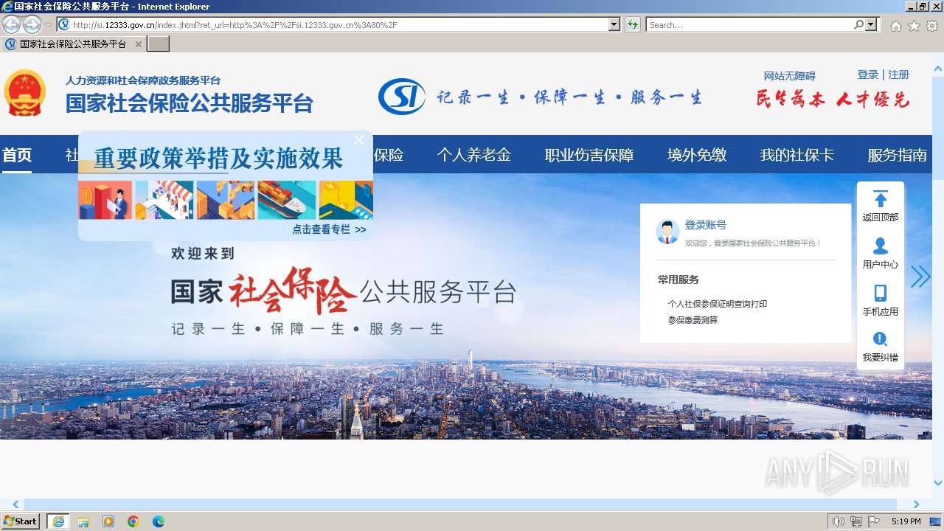Open 个人社保参保证明查询打印 service
The image size is (944, 531).
(x=718, y=304)
